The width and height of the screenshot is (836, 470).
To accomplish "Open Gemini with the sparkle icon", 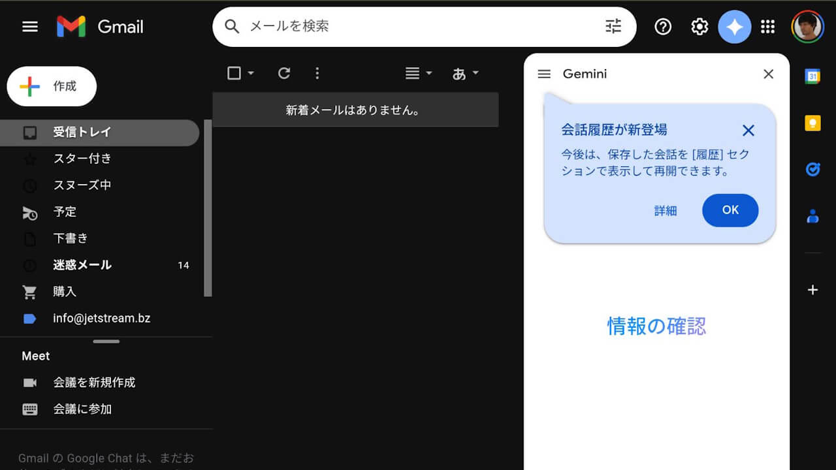I will coord(735,26).
